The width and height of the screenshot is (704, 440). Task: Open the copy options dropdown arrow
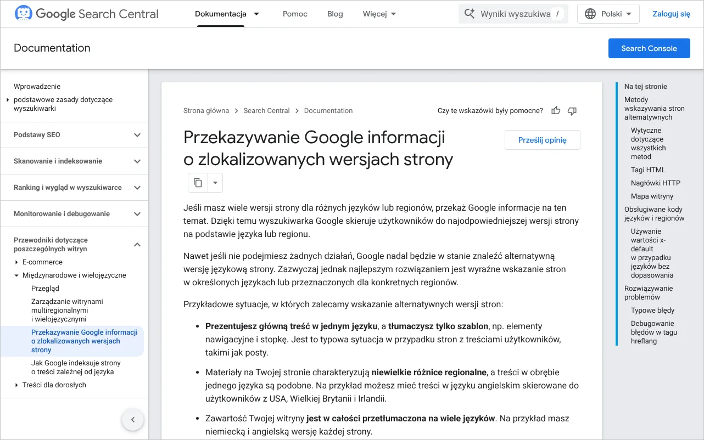215,183
